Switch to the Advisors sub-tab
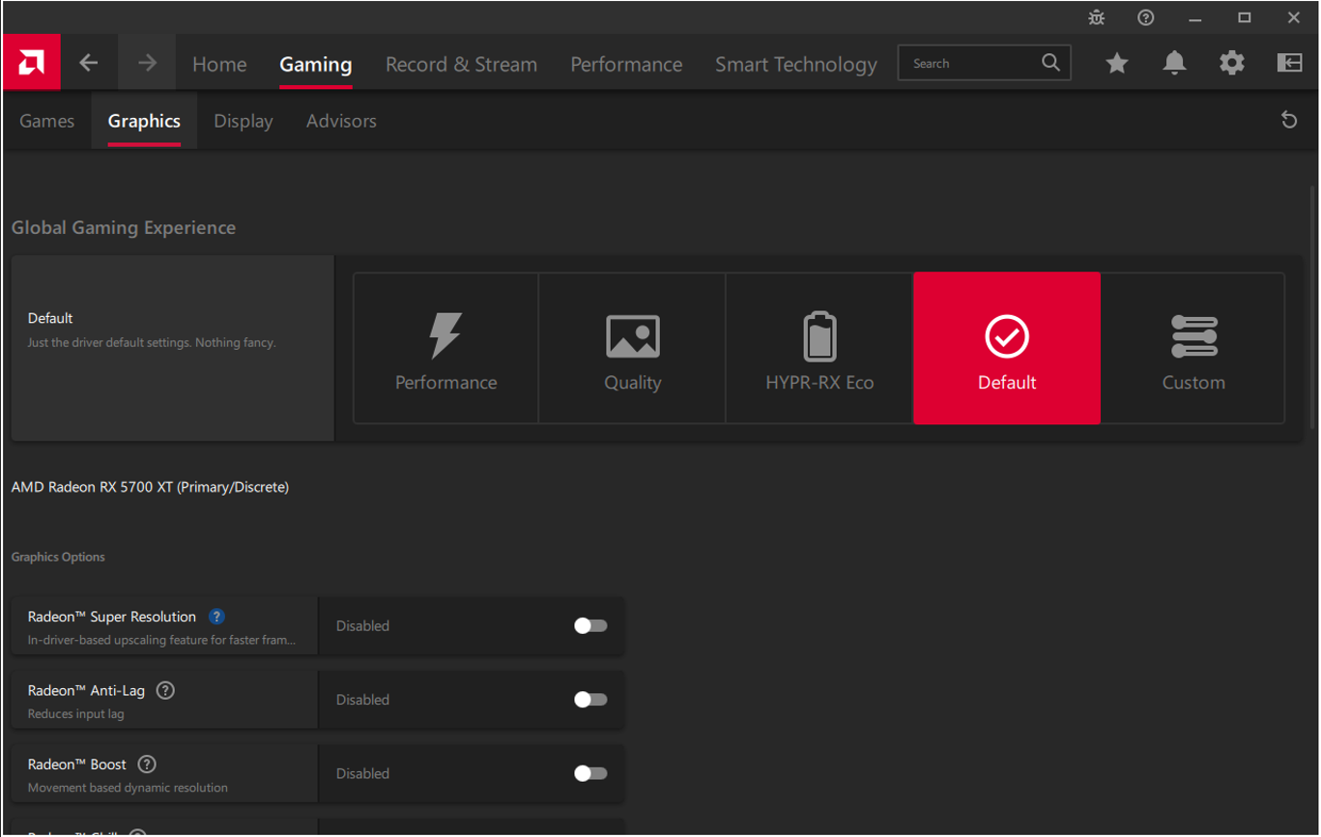This screenshot has width=1321, height=837. (x=341, y=121)
